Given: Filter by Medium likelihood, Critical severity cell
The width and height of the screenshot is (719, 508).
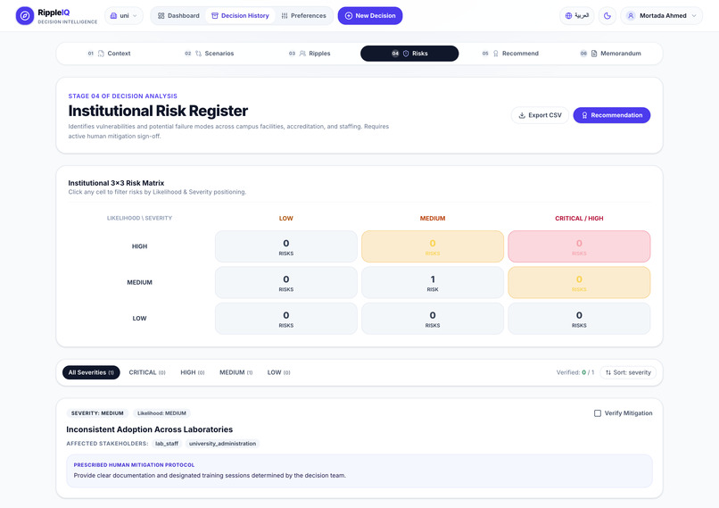Looking at the screenshot, I should click(x=579, y=282).
